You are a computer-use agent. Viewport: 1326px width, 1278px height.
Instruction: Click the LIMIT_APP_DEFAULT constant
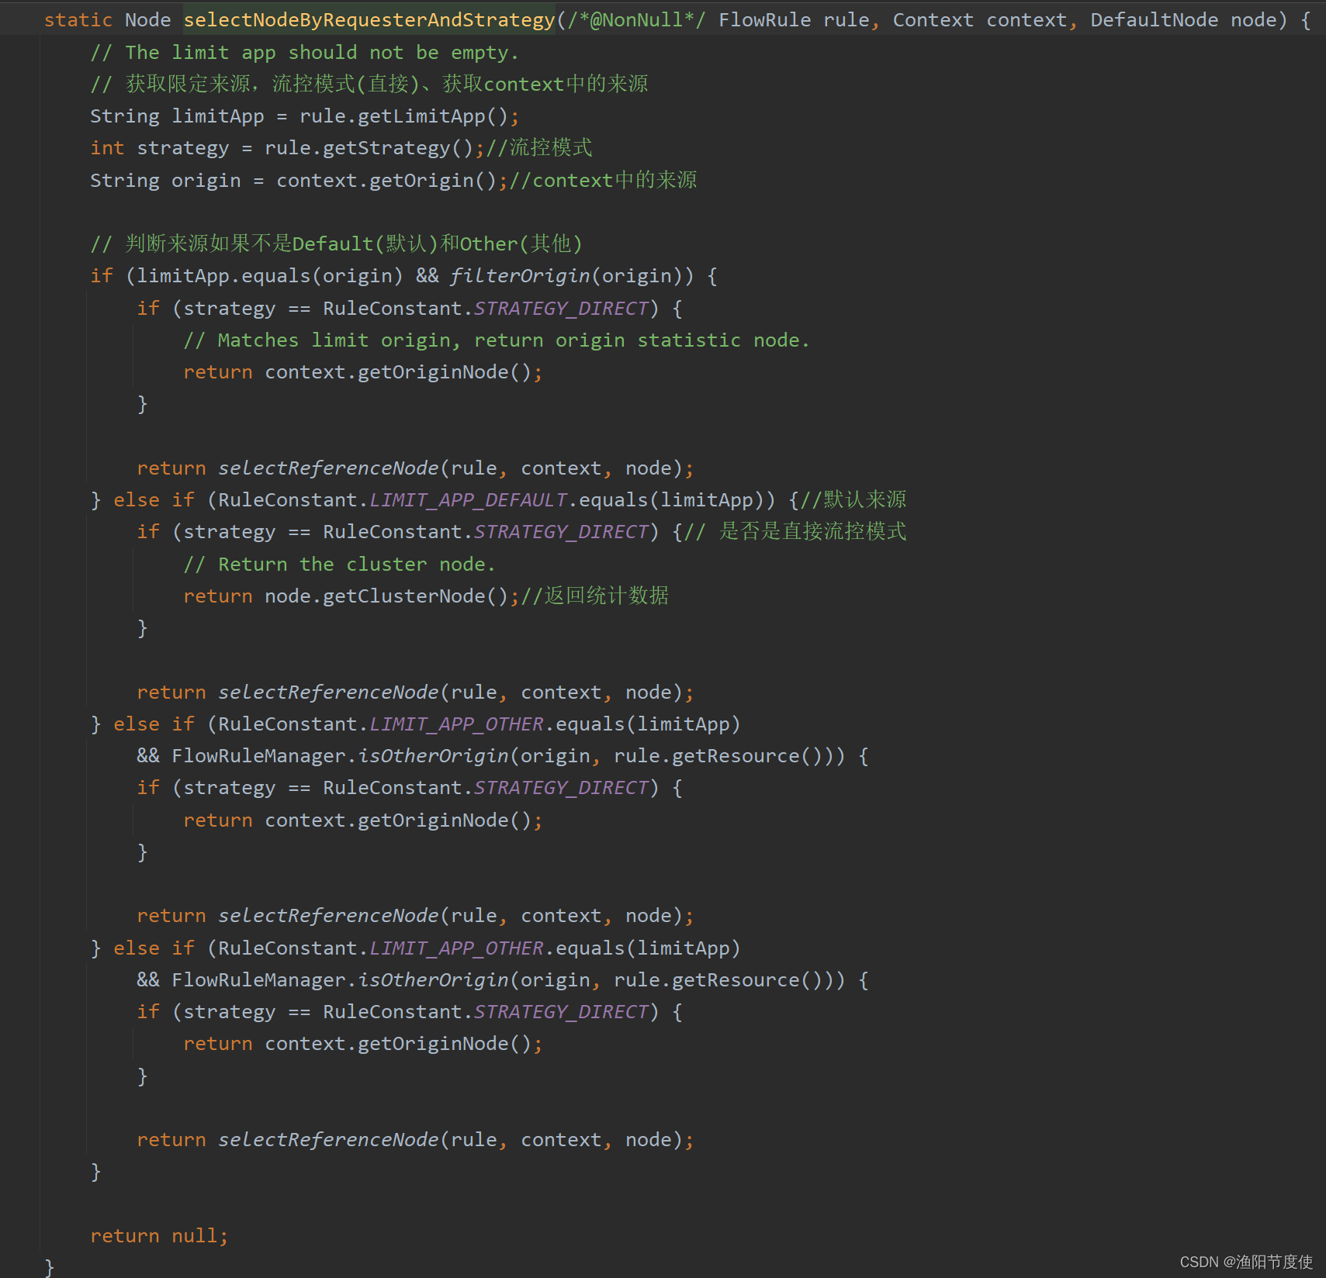coord(468,500)
